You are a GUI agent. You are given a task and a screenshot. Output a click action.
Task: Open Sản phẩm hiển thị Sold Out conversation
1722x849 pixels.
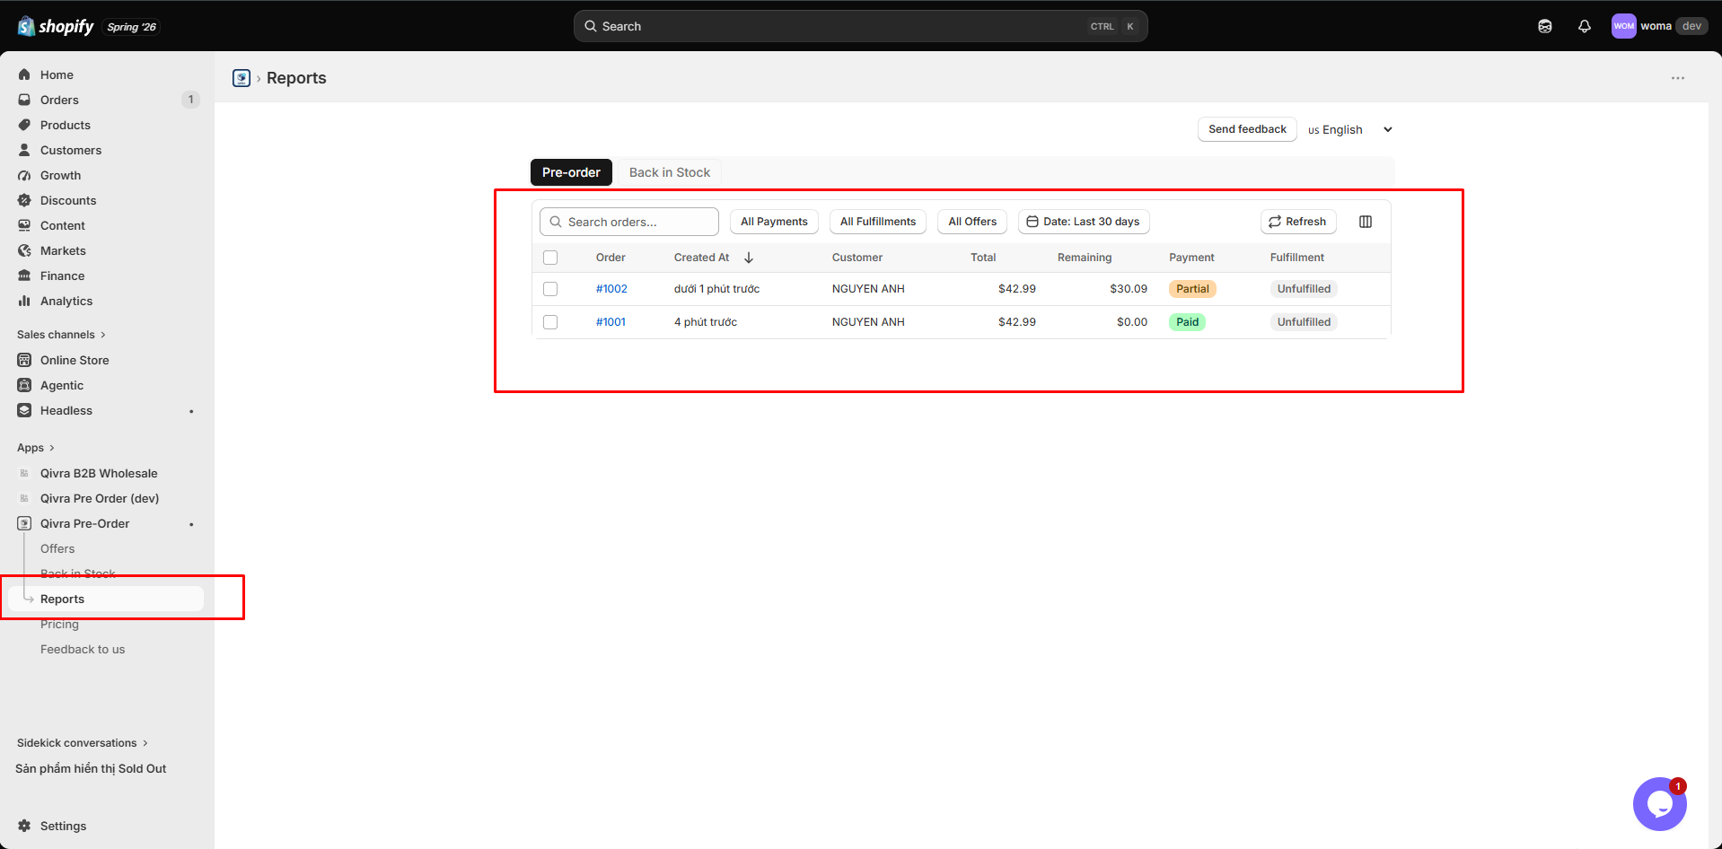click(91, 768)
